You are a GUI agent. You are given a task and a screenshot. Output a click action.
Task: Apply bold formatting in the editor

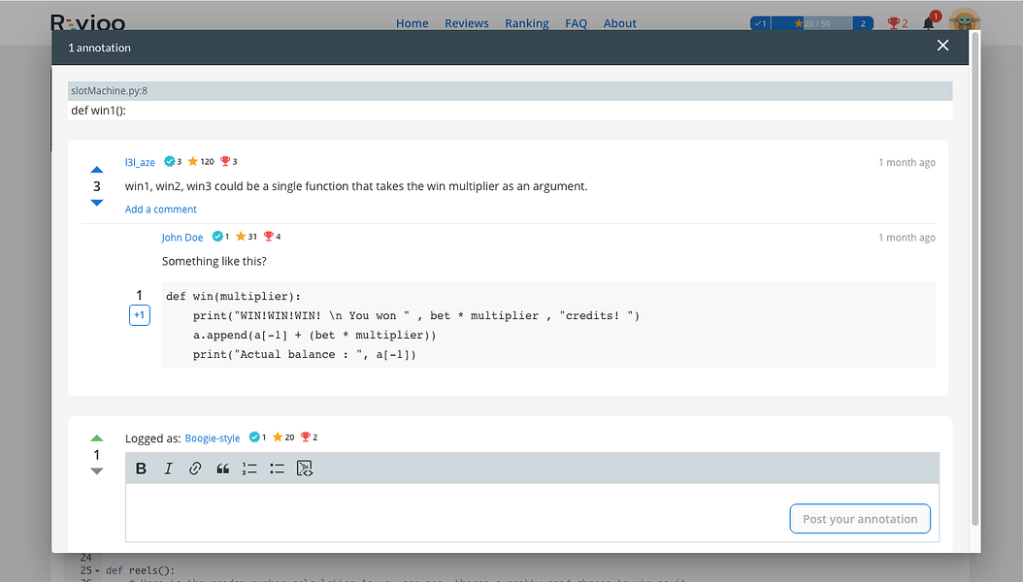click(x=141, y=469)
